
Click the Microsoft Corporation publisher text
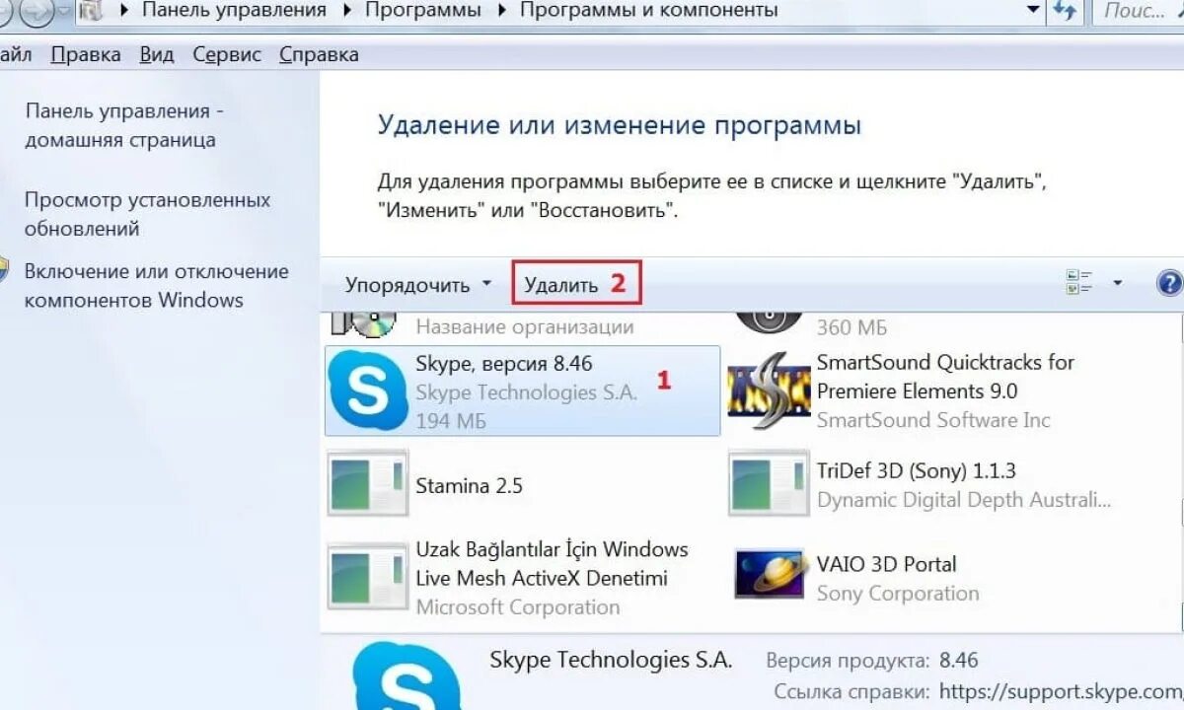click(518, 607)
